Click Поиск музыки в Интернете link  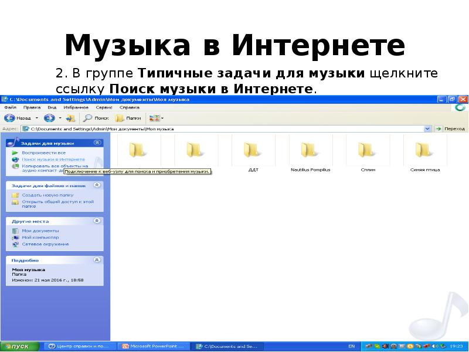tap(53, 159)
